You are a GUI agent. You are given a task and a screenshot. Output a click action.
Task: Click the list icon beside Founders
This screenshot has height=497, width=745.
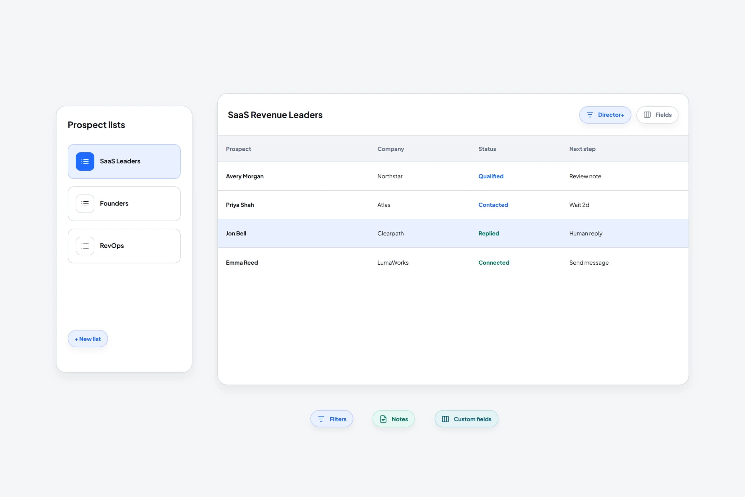tap(85, 203)
